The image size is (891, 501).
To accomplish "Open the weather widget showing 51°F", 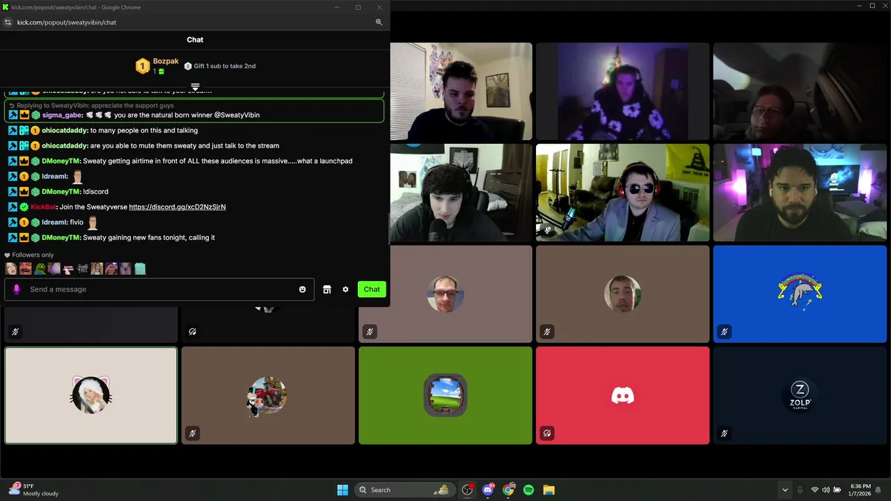I will [33, 490].
